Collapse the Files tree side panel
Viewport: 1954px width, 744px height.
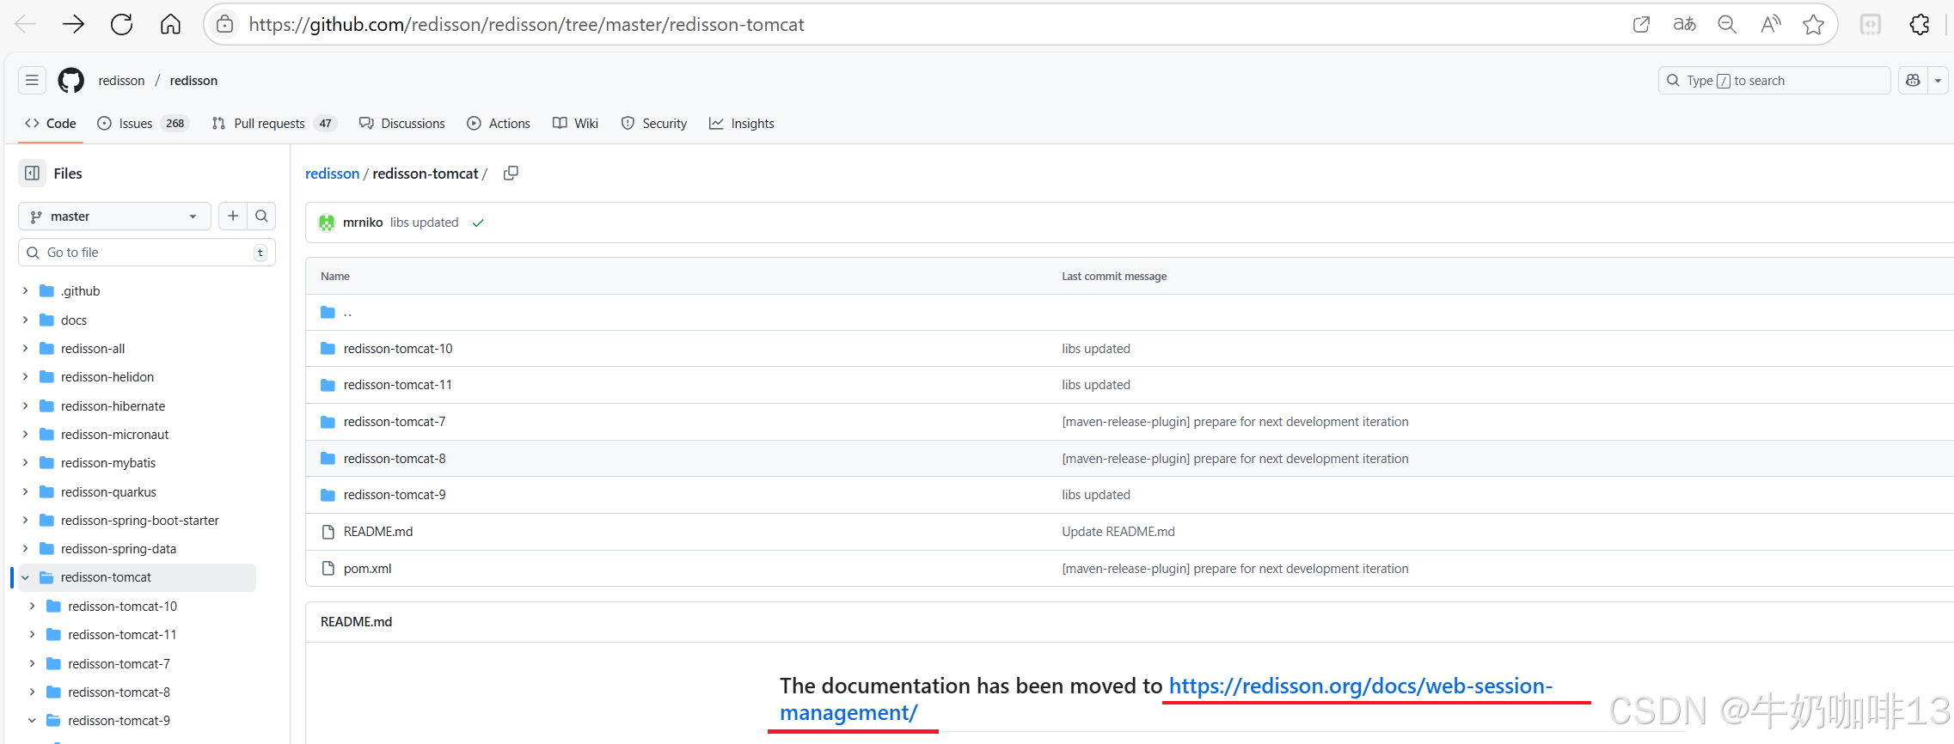click(32, 173)
